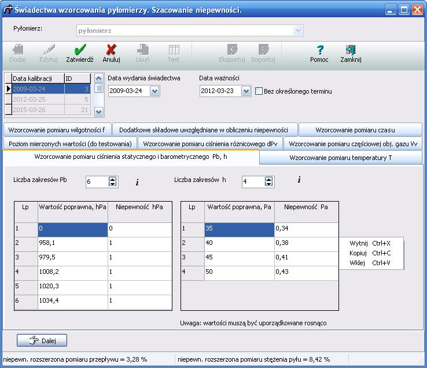Click the Dodaj toolbar icon
The image size is (427, 368).
coord(18,50)
